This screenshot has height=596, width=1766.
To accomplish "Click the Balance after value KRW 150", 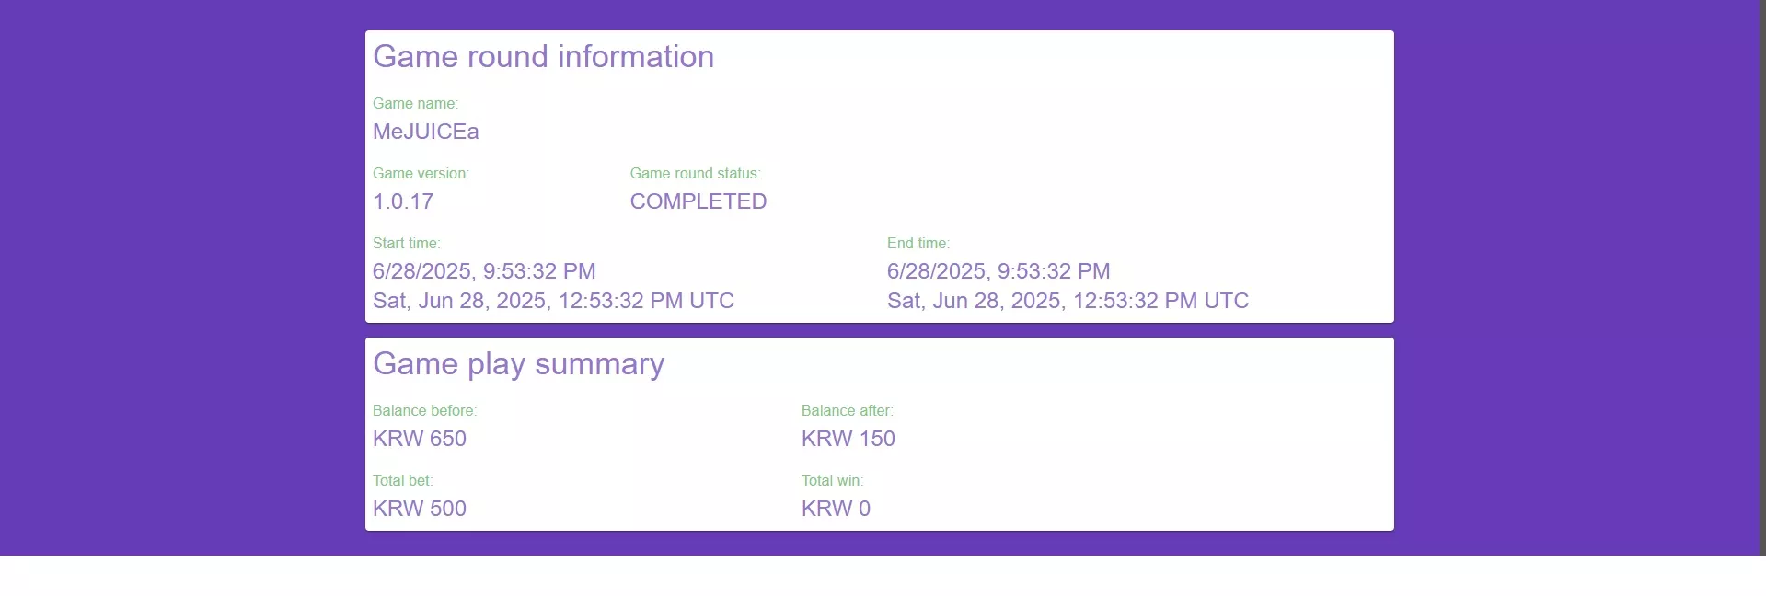I will (x=848, y=439).
